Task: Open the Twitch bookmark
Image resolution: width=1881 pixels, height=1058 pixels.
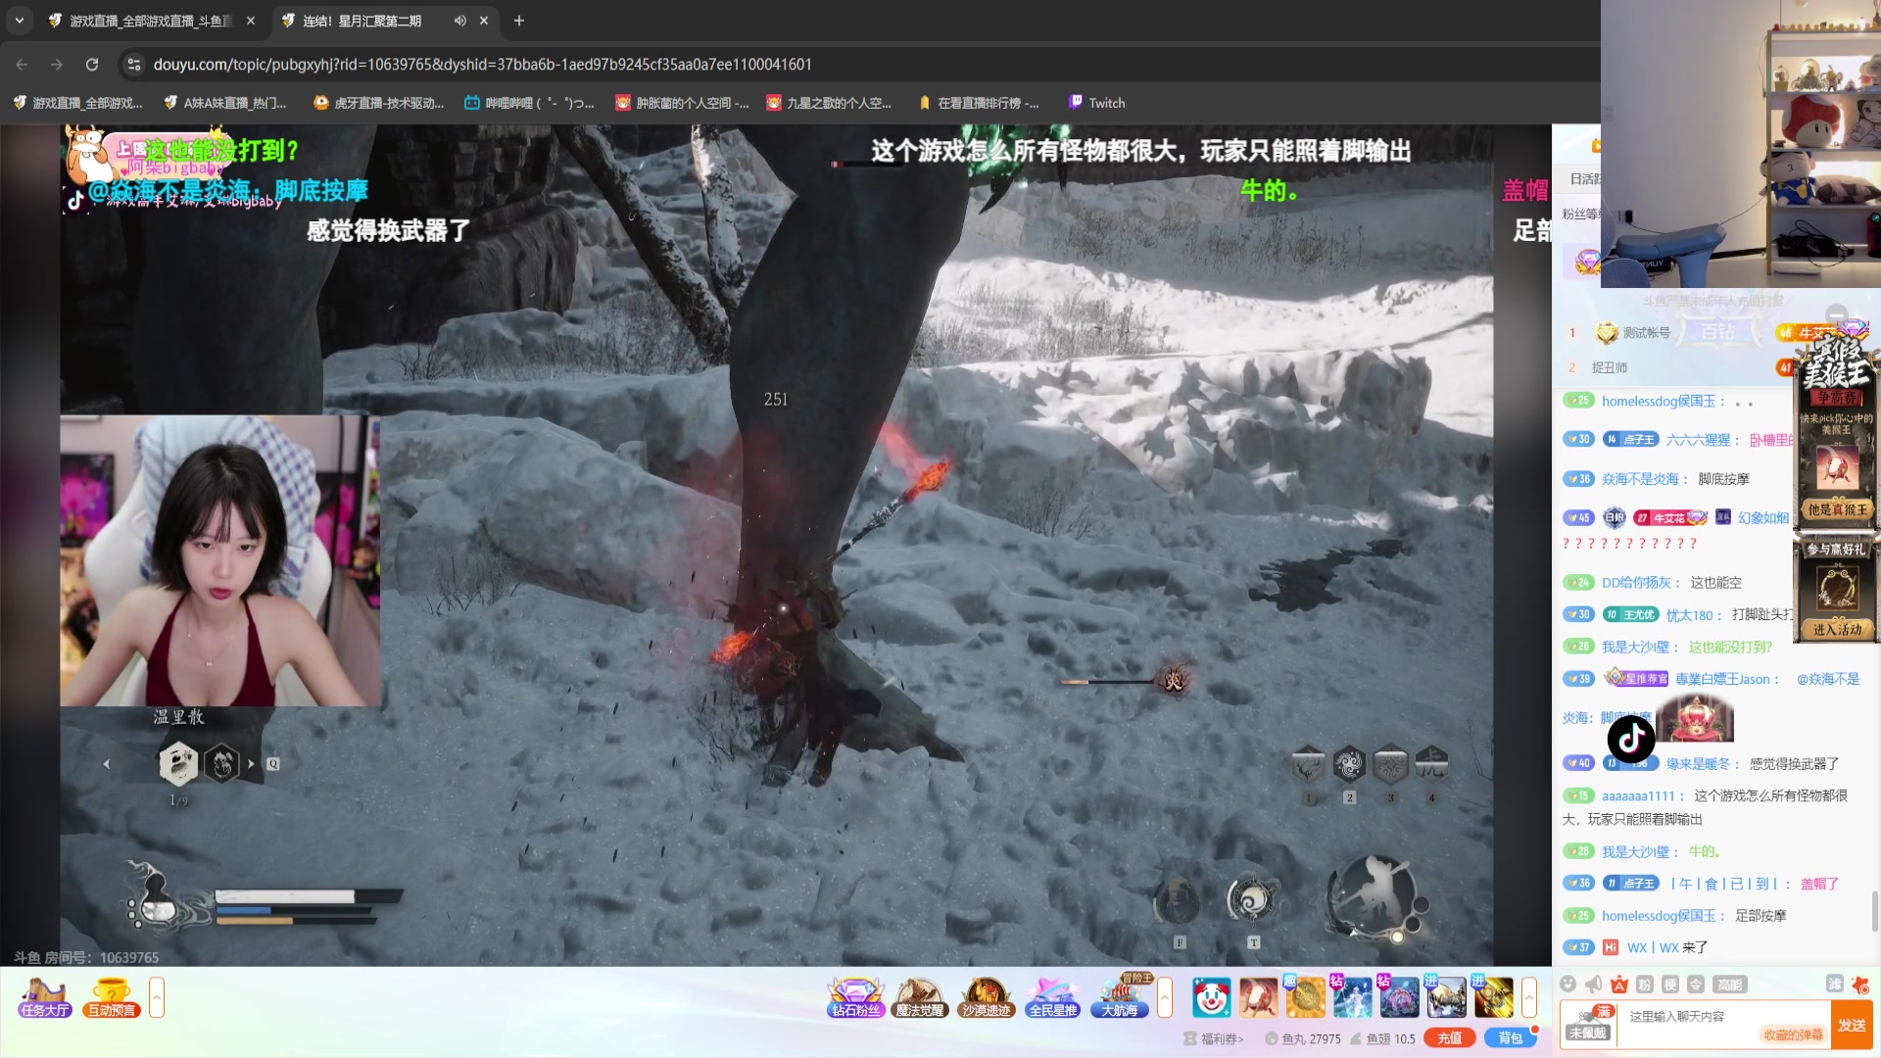Action: pyautogui.click(x=1097, y=103)
